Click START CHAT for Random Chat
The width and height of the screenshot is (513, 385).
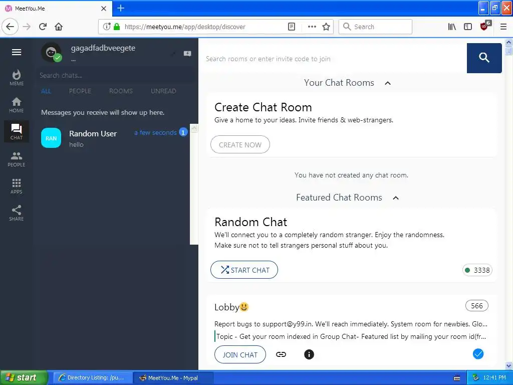click(x=244, y=270)
